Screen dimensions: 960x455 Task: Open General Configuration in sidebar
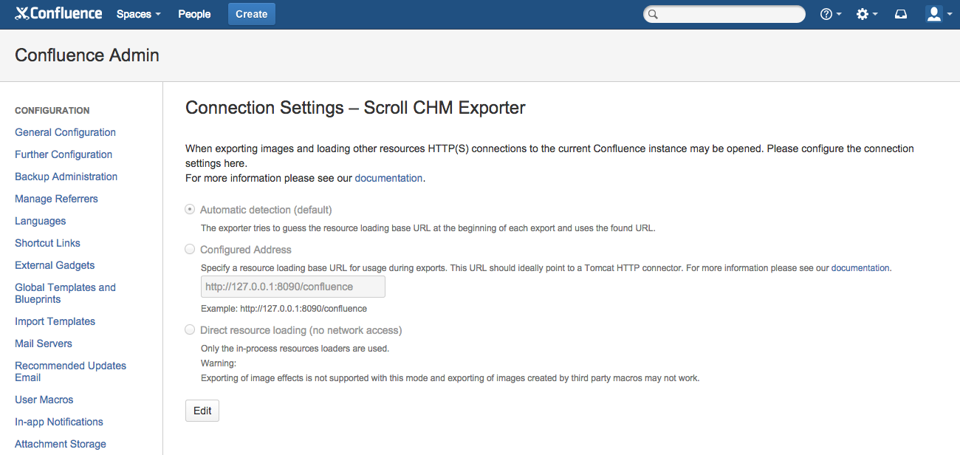(x=65, y=132)
